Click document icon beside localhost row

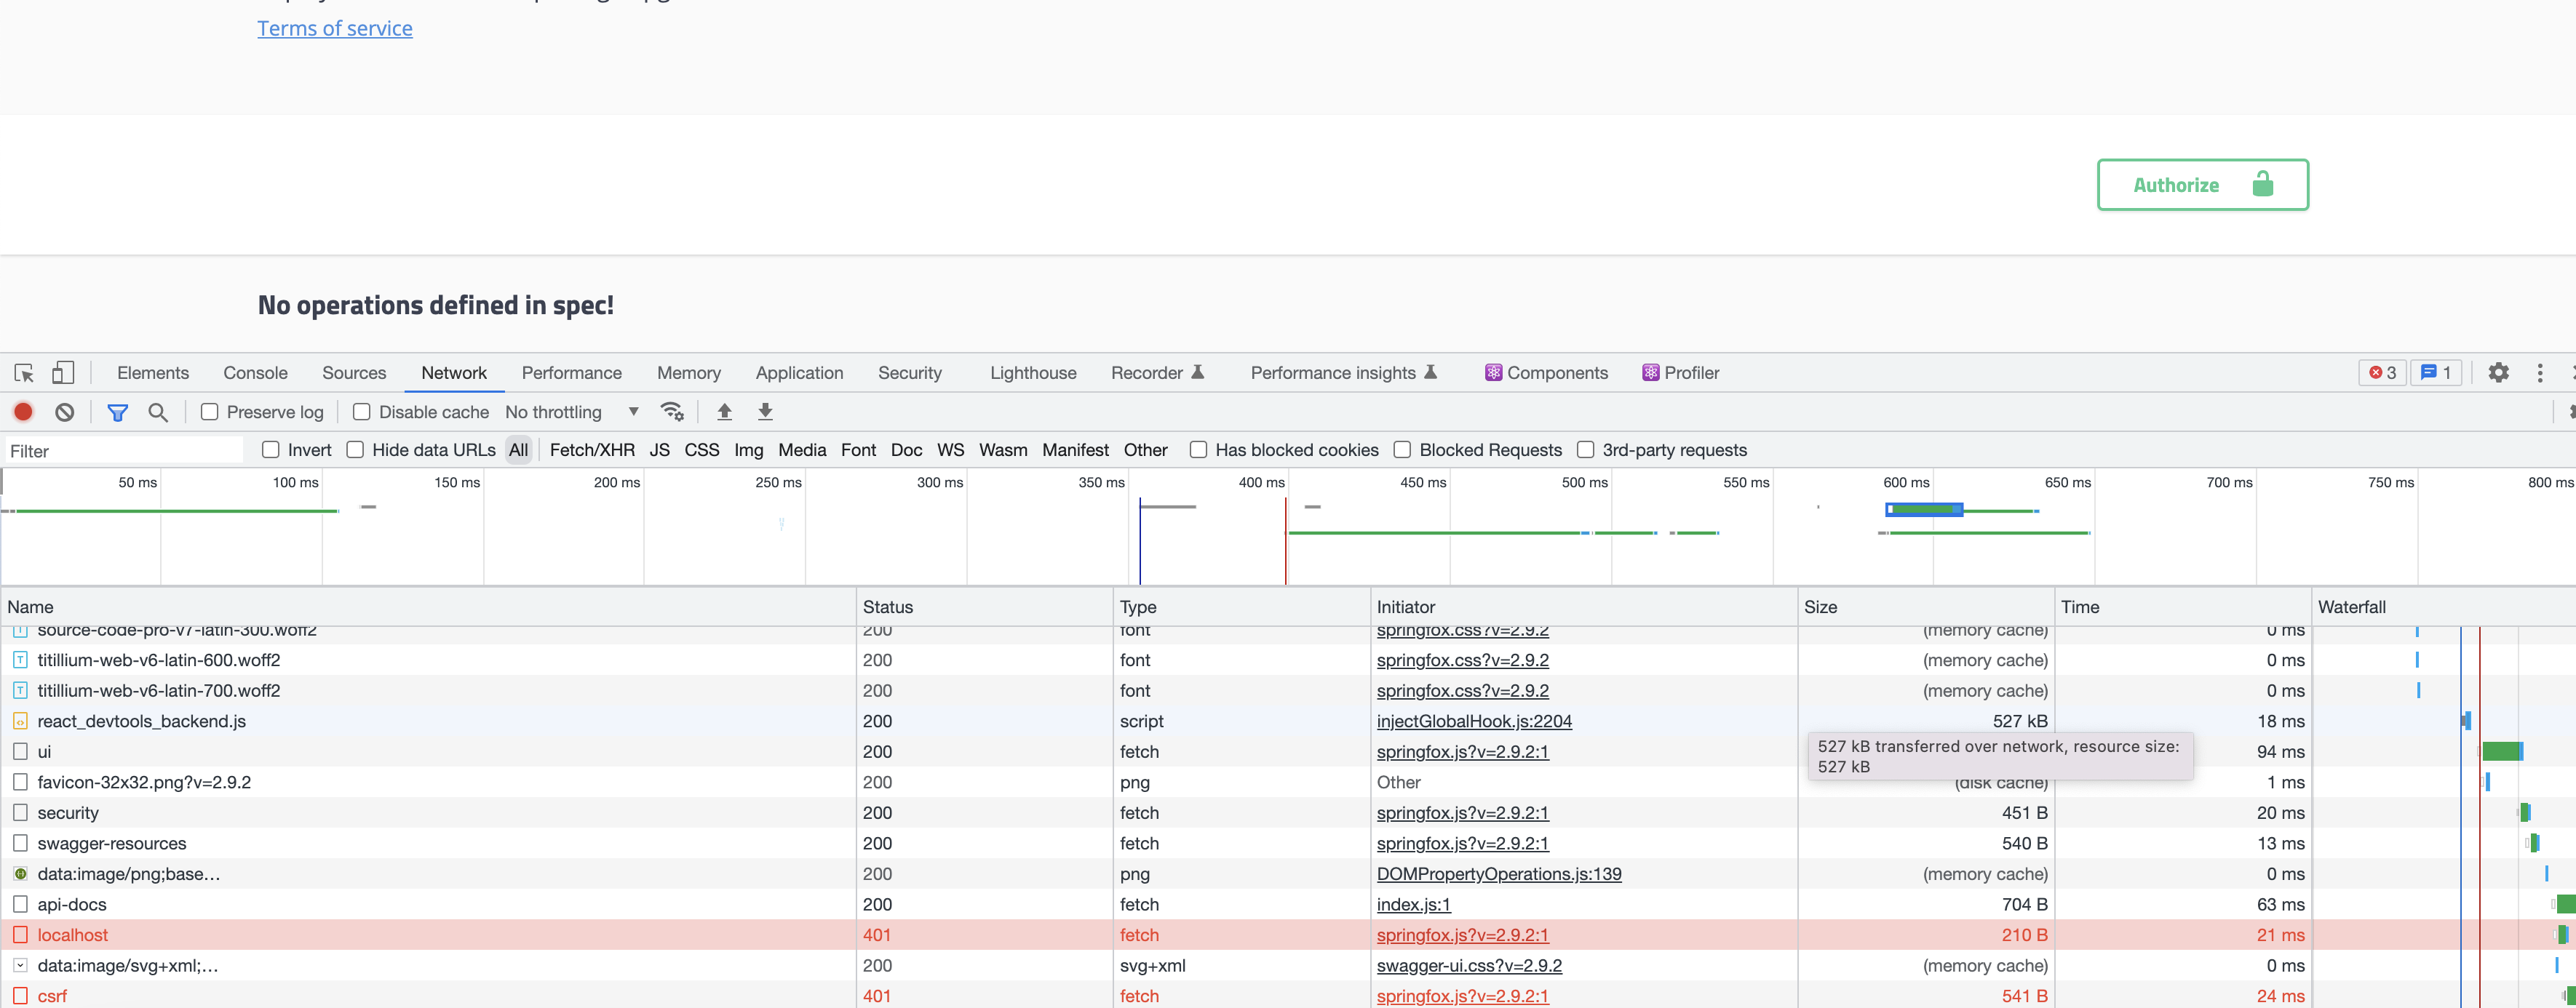coord(20,935)
